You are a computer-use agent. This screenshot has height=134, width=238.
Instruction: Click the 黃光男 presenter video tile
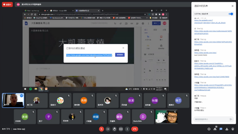pos(12,101)
